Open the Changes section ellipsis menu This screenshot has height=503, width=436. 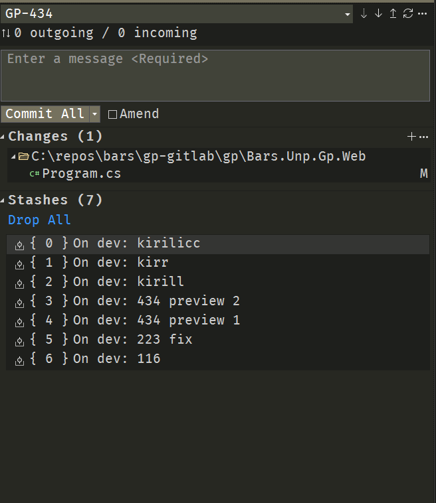tap(423, 137)
